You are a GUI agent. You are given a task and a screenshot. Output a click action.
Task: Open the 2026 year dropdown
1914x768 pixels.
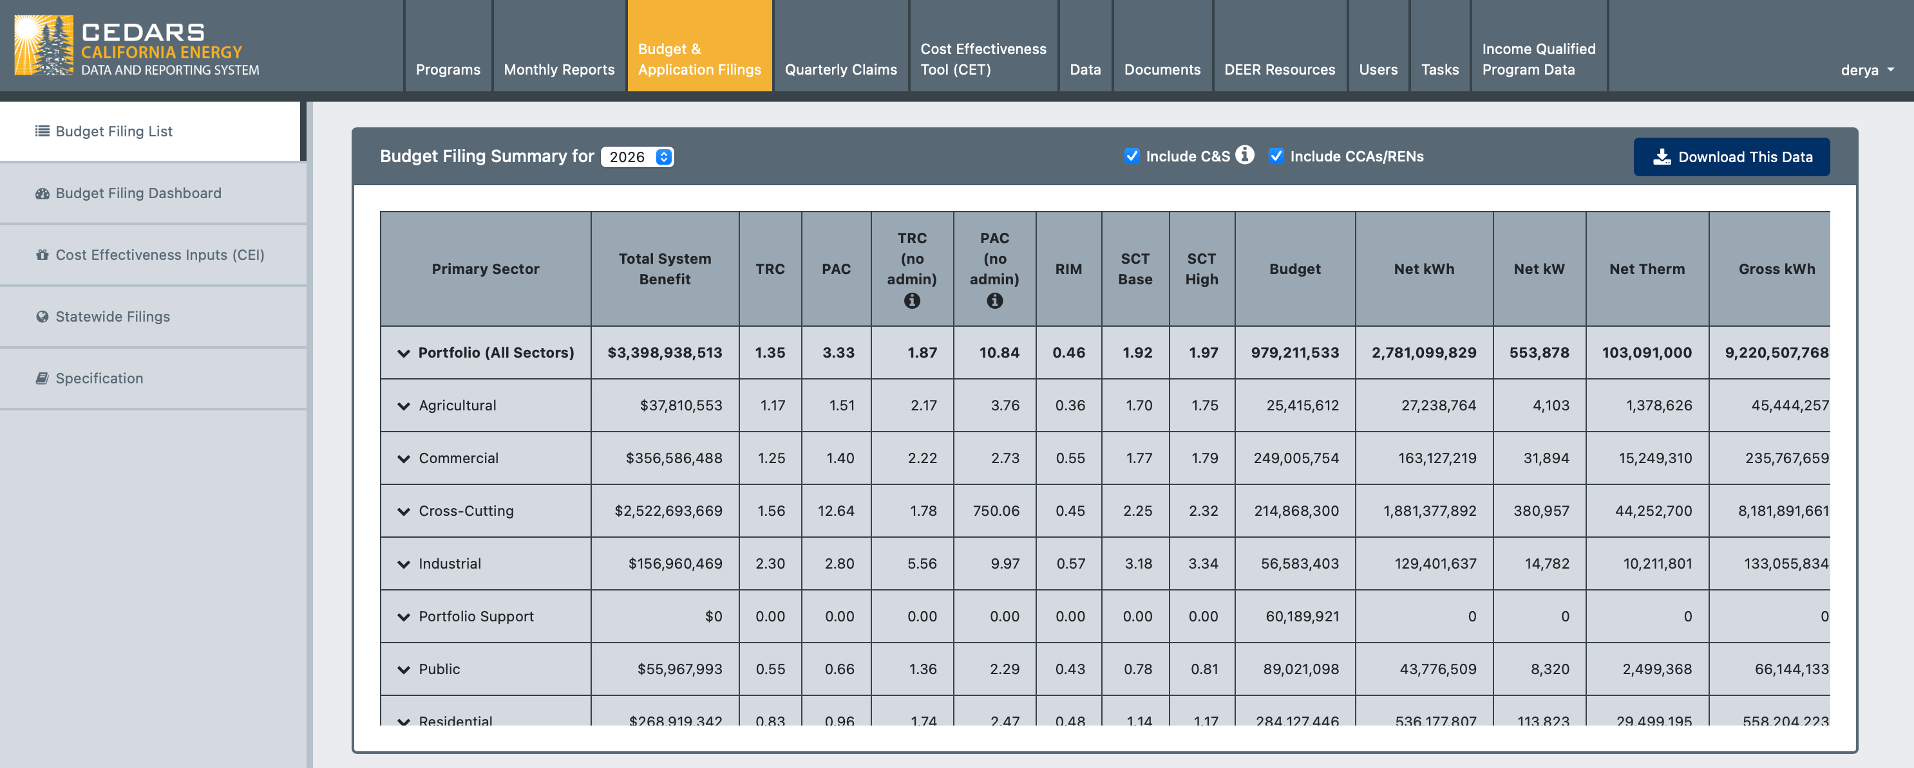[637, 156]
